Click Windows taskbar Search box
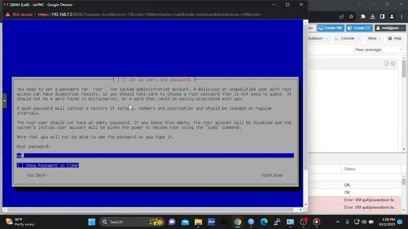 pos(131,222)
